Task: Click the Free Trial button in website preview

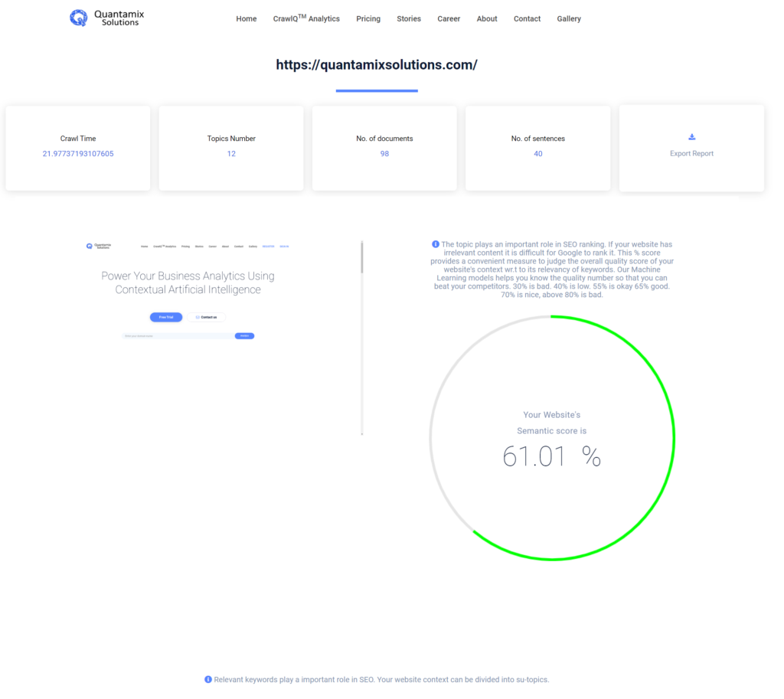Action: pos(166,317)
